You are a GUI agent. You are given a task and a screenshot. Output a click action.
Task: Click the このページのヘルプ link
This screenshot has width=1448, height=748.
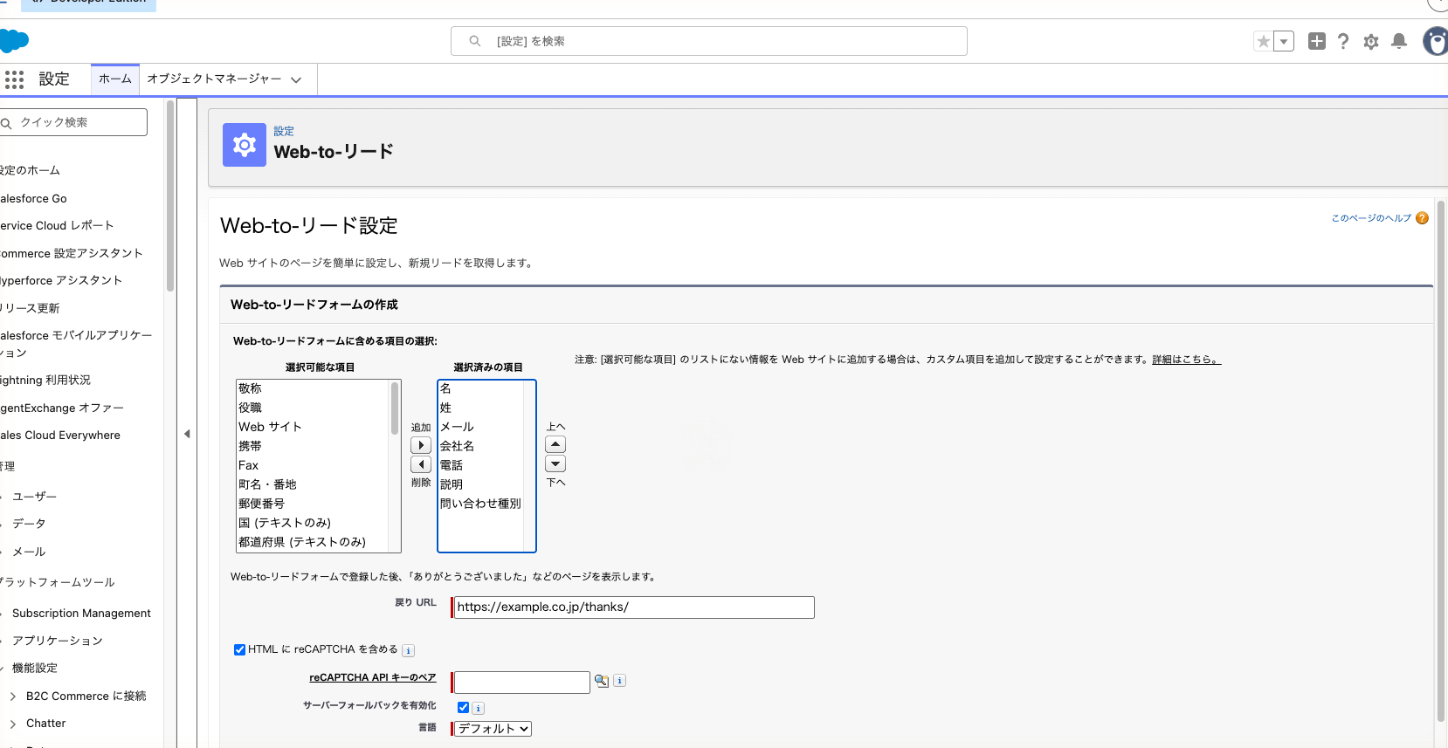1371,218
